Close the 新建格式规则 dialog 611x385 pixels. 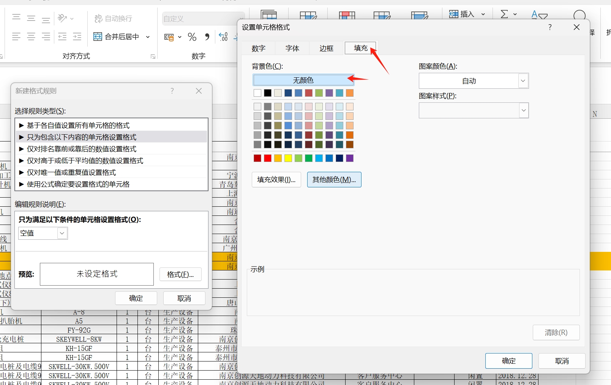click(199, 91)
